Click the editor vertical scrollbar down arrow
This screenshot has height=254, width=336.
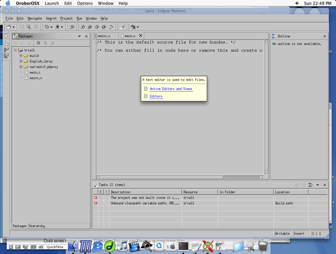pyautogui.click(x=267, y=172)
